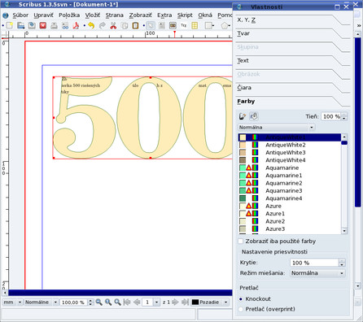363x322 pixels.
Task: Go to the last page arrow icon
Action: coord(185,302)
